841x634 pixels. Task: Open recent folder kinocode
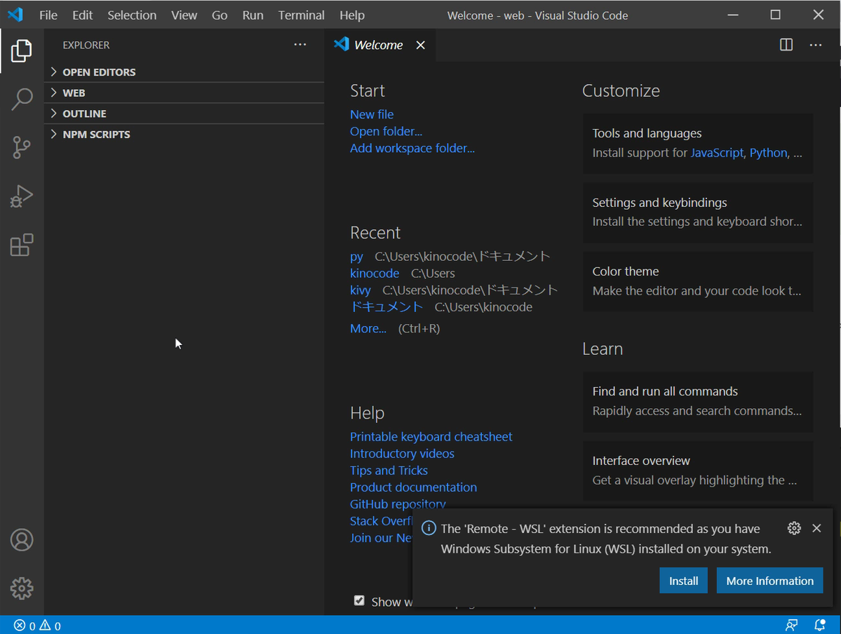[375, 274]
